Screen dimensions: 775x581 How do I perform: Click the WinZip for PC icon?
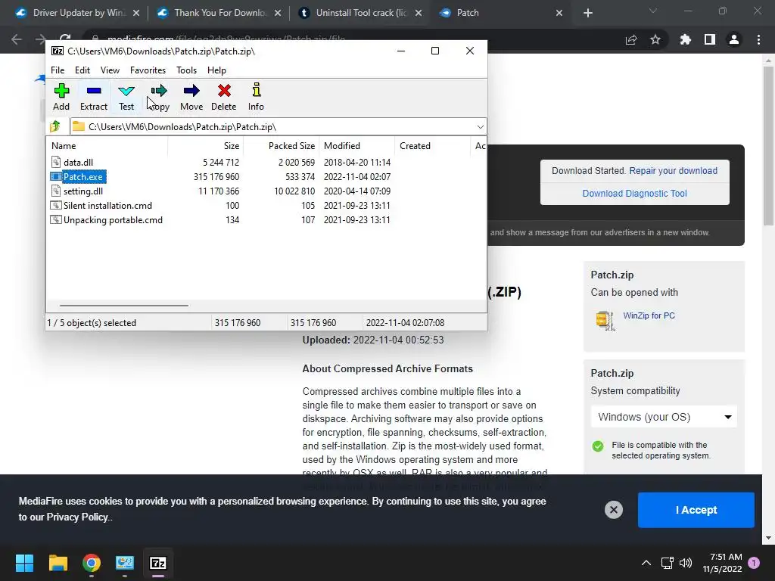[x=605, y=320]
